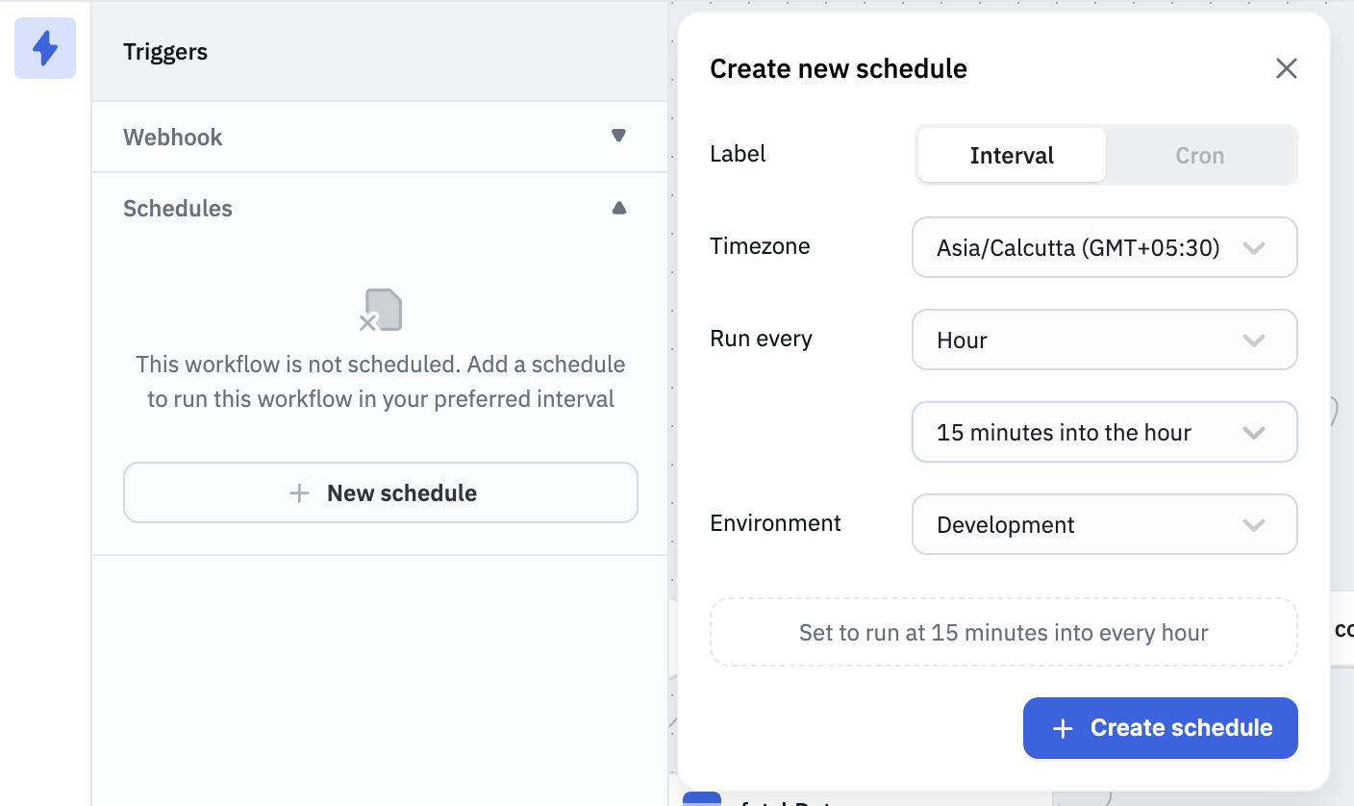
Task: Click the Webhook section header
Action: [x=173, y=137]
